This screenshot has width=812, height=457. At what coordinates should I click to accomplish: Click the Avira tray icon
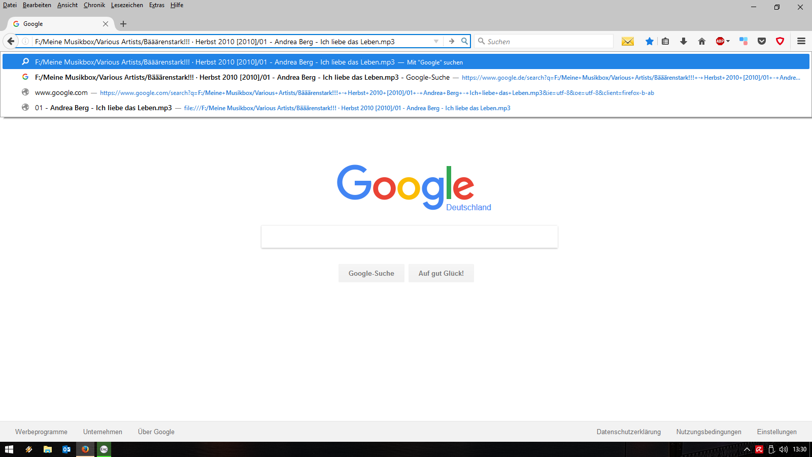(759, 449)
